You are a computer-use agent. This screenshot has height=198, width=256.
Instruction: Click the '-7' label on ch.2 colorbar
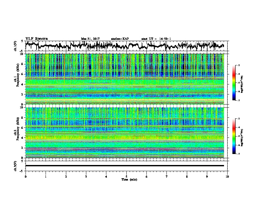click(x=238, y=154)
